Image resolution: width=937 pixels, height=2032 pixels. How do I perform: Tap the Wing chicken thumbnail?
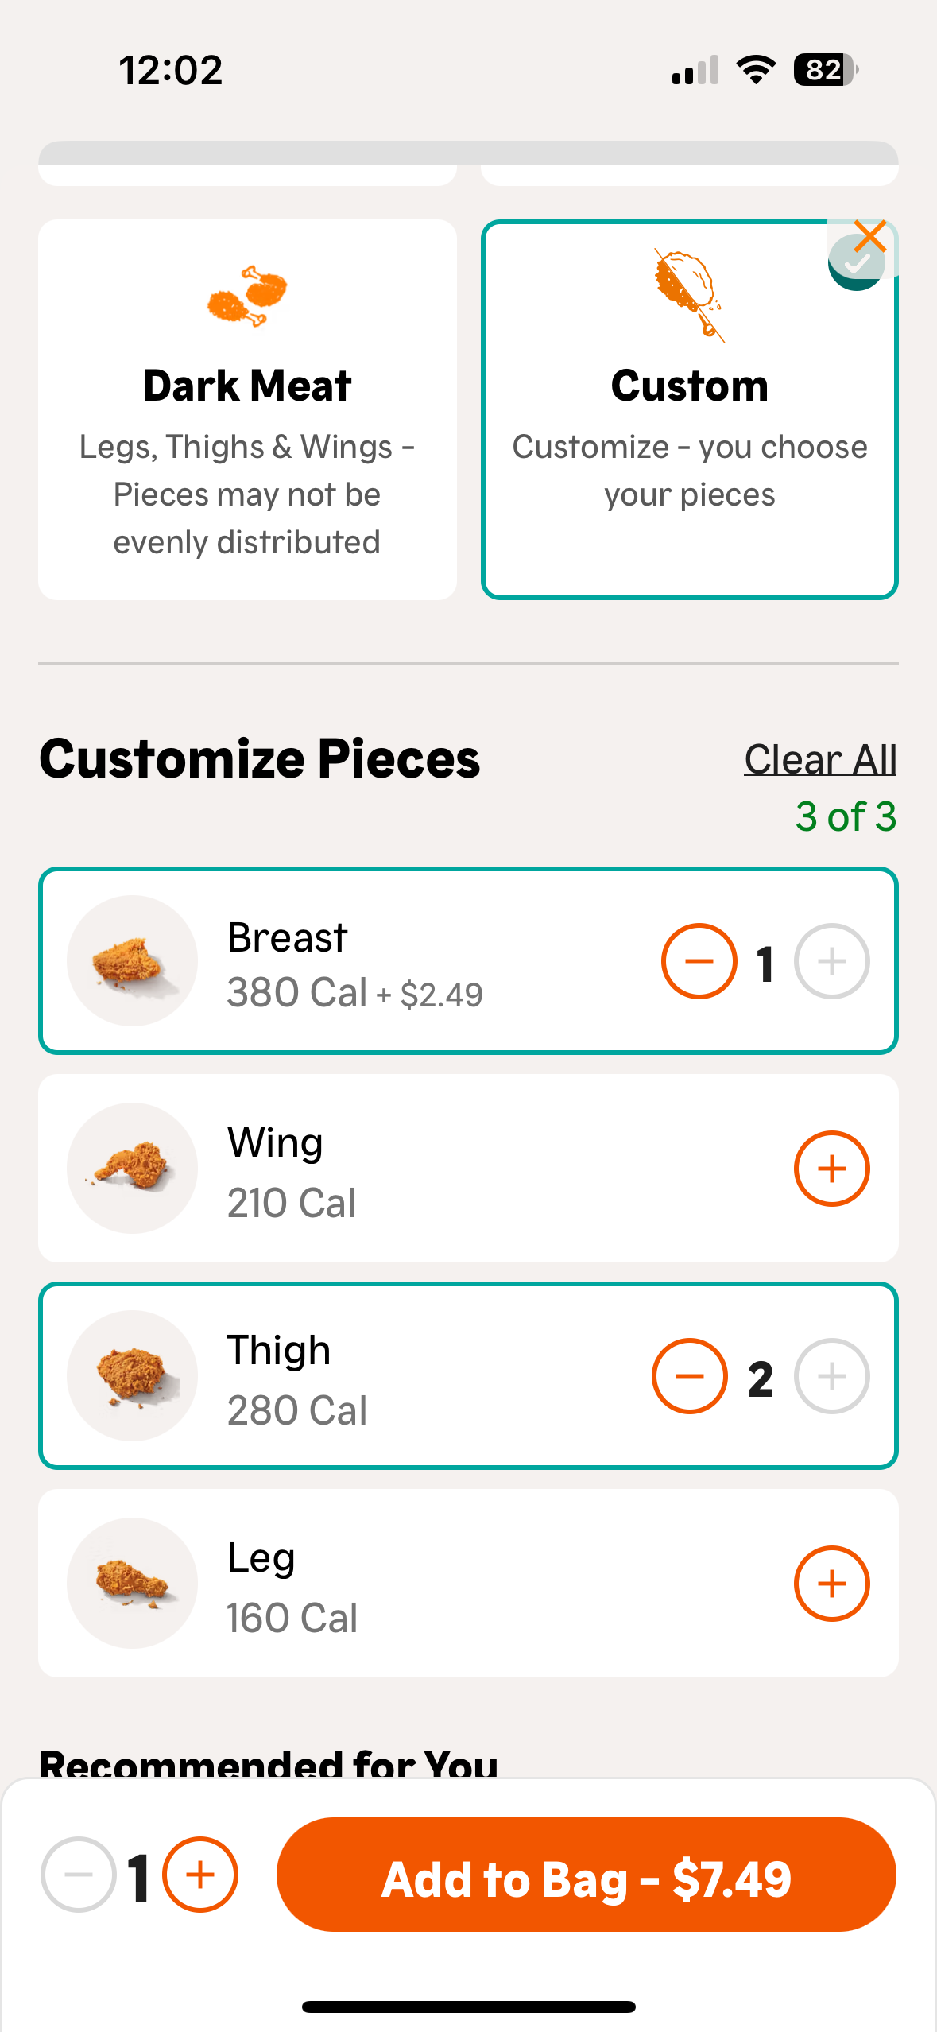(x=132, y=1169)
